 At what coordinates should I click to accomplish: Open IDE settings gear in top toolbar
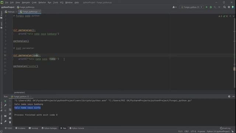point(229,7)
